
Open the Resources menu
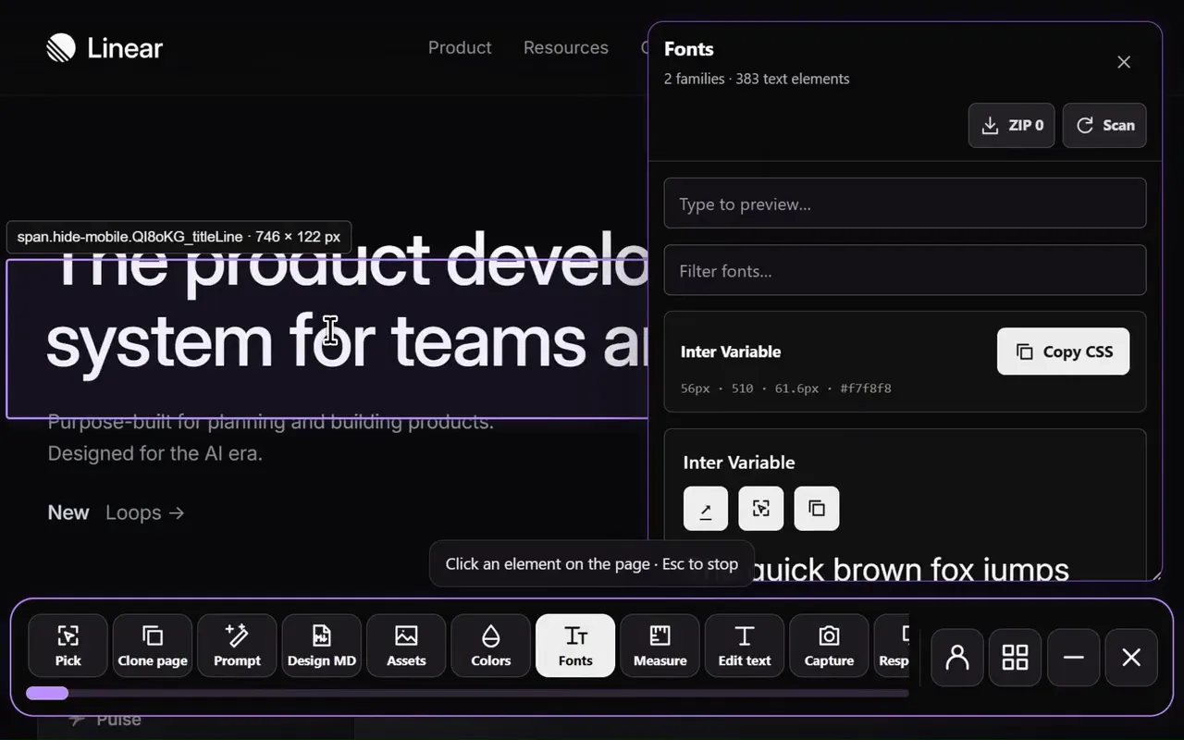coord(566,48)
